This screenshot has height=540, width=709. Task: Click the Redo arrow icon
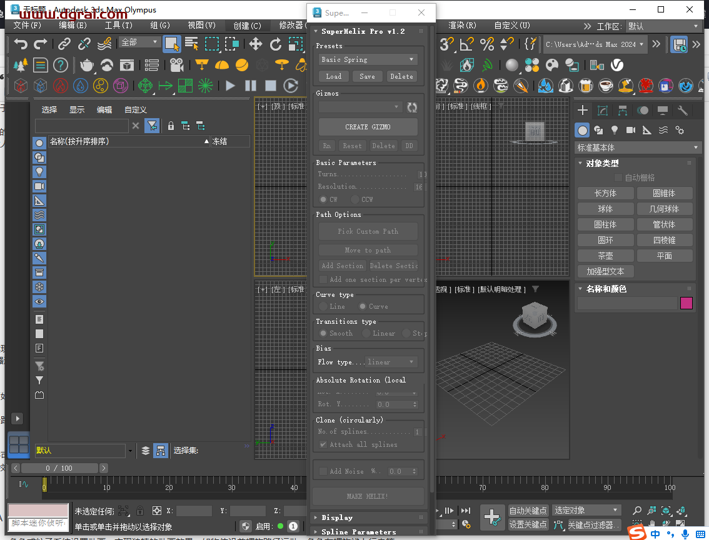[41, 44]
